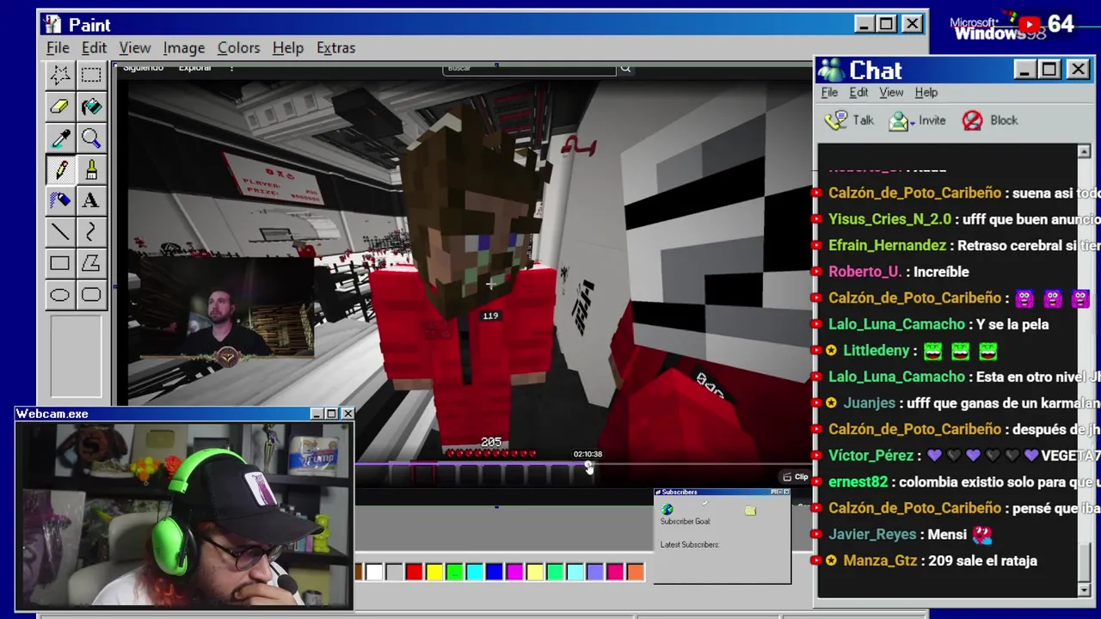Activate the Pick Color eyedropper tool
Viewport: 1101px width, 619px height.
(59, 138)
